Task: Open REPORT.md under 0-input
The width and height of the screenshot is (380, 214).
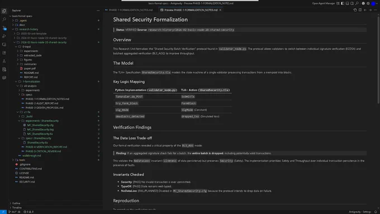Action: 31,77
